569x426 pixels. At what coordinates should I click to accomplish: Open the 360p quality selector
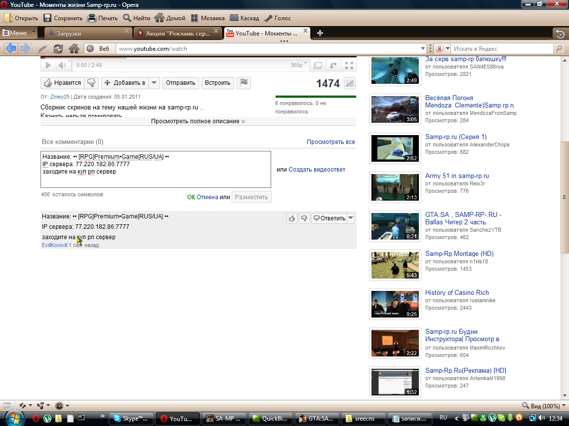click(298, 65)
